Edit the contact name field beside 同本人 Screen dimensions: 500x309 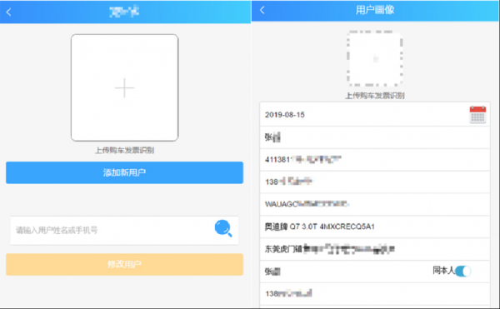pyautogui.click(x=344, y=272)
